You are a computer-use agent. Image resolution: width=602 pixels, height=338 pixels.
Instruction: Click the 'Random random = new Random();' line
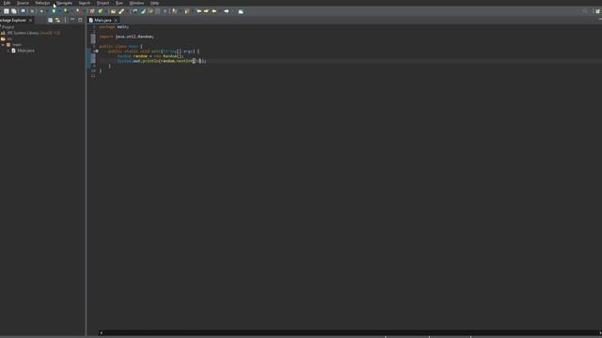click(150, 56)
